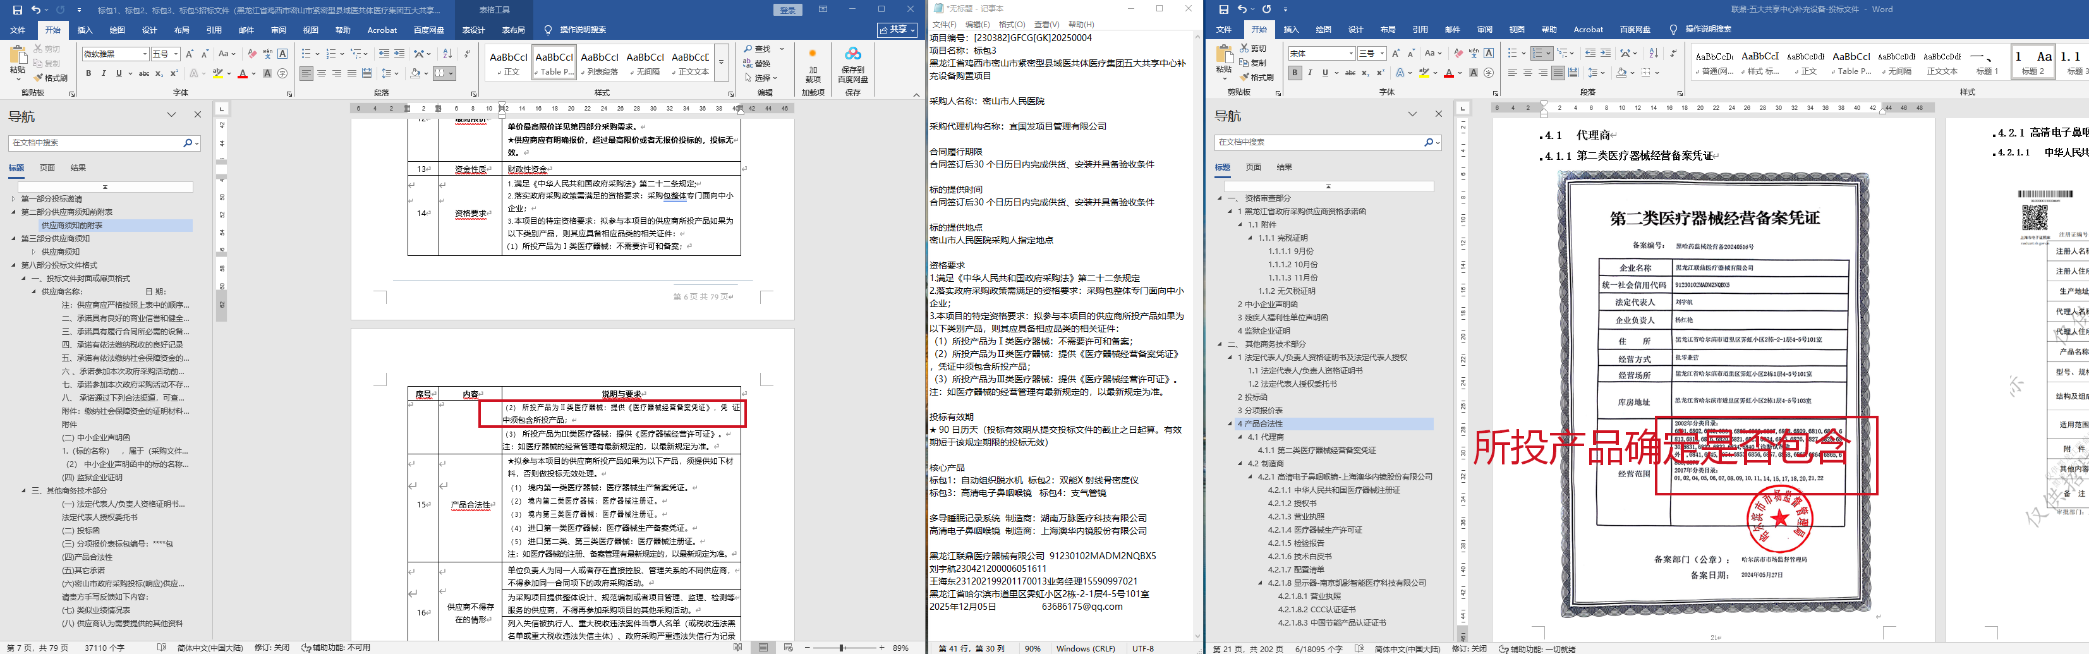Click the show/hide paragraph marks icon in right Word
This screenshot has width=2089, height=654.
coord(1673,52)
